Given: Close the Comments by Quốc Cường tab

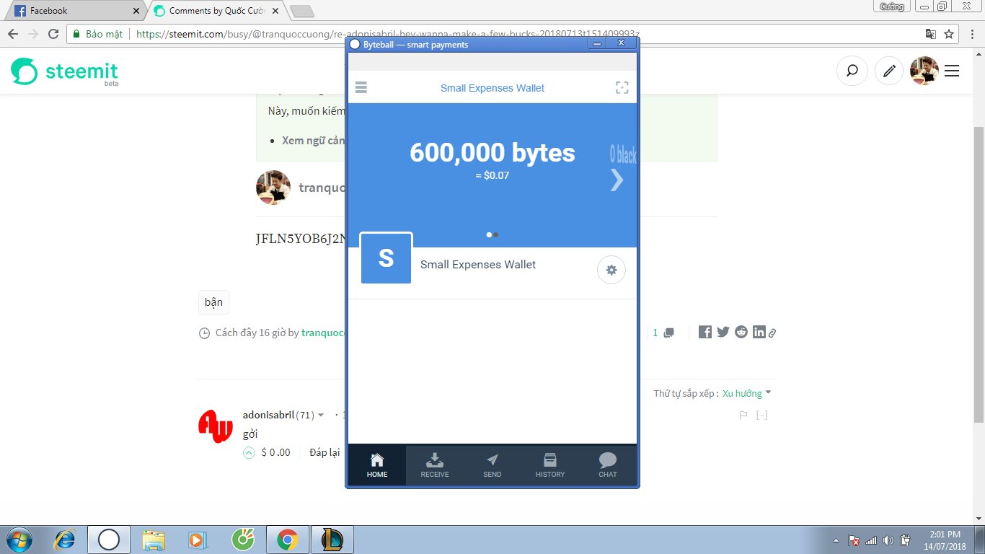Looking at the screenshot, I should pos(275,11).
